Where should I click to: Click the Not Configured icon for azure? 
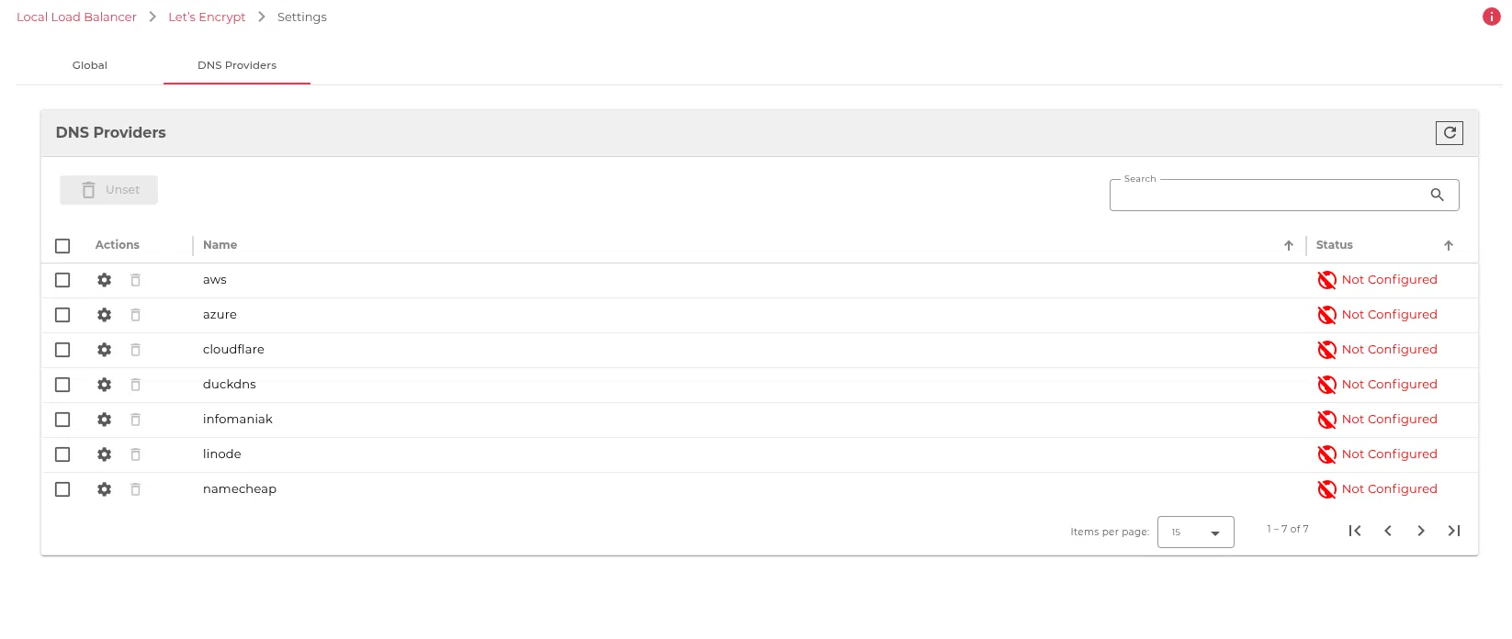click(1326, 315)
